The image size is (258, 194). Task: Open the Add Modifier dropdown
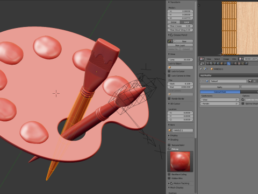(228, 75)
